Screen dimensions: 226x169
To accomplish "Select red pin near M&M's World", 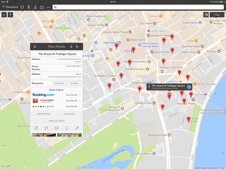I will tap(116, 46).
